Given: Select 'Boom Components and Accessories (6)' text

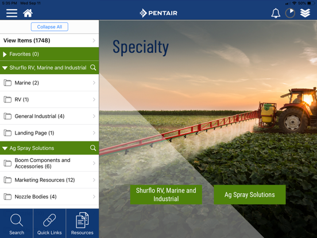Looking at the screenshot, I should click(x=42, y=163).
